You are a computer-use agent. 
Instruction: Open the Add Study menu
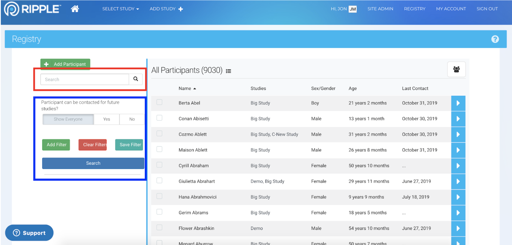(x=166, y=9)
